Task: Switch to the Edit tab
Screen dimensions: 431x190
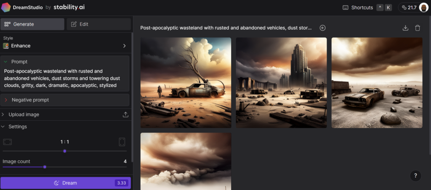Action: pos(98,24)
